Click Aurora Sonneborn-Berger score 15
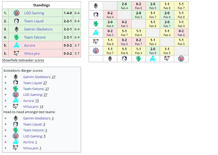Image resolution: width=218 pixels, height=155 pixels. (x=37, y=101)
